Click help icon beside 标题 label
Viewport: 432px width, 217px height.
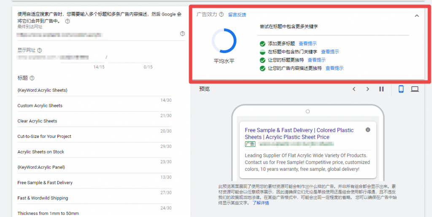[x=32, y=78]
